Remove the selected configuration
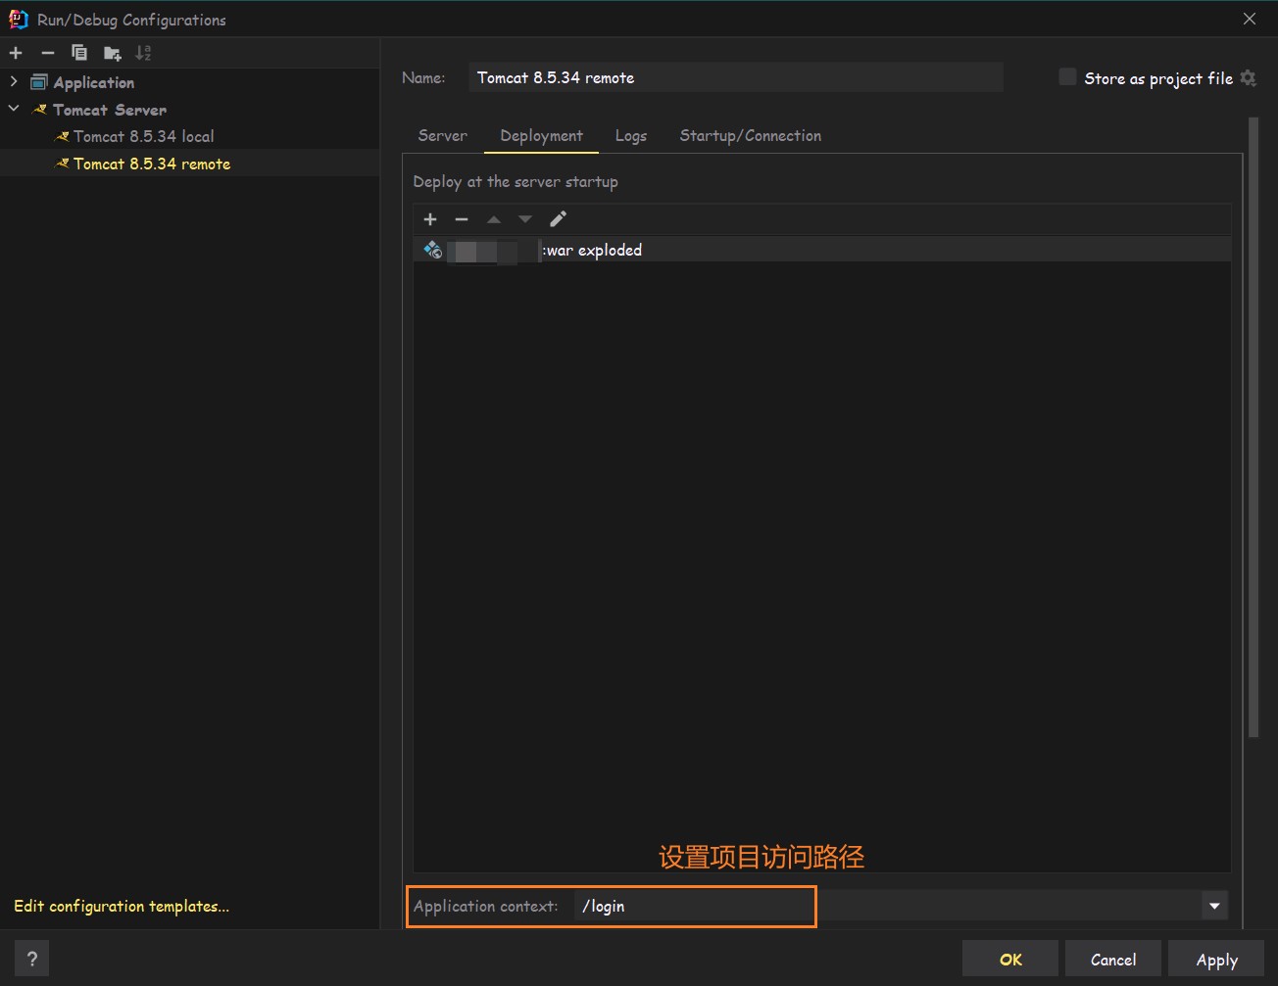The height and width of the screenshot is (986, 1278). [x=47, y=53]
